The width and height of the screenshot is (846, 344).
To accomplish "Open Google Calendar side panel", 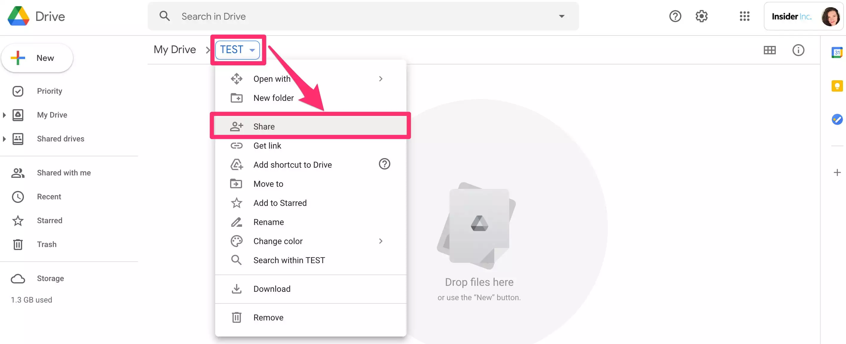I will tap(837, 53).
